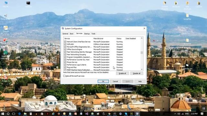
Task: Open the Action Center notifications icon
Action: (202, 114)
